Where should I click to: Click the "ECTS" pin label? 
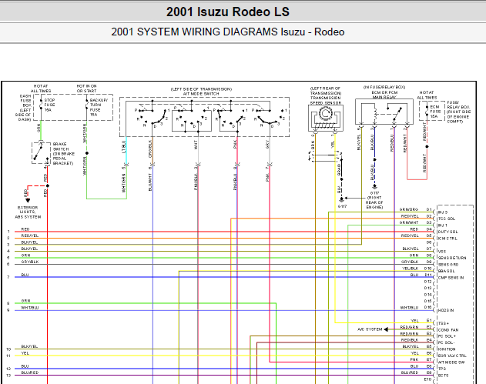(x=443, y=376)
